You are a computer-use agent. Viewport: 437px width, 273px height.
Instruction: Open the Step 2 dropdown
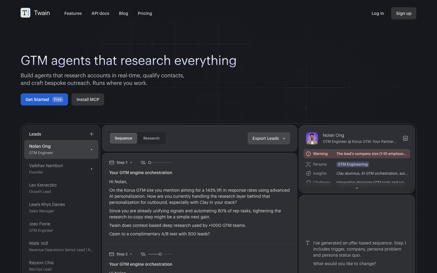124,254
